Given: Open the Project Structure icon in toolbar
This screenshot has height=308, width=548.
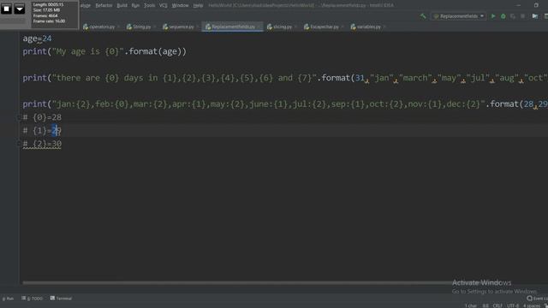Looking at the screenshot, I should [534, 16].
